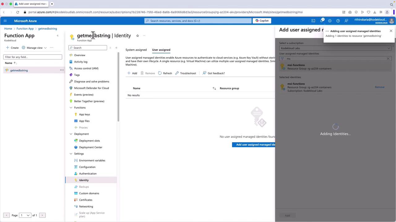Viewport: 396px width, 222px height.
Task: Open Authentication settings
Action: (88, 174)
